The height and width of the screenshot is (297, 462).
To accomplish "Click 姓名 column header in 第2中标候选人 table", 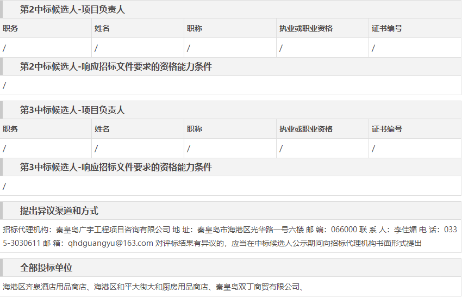I will (x=102, y=28).
